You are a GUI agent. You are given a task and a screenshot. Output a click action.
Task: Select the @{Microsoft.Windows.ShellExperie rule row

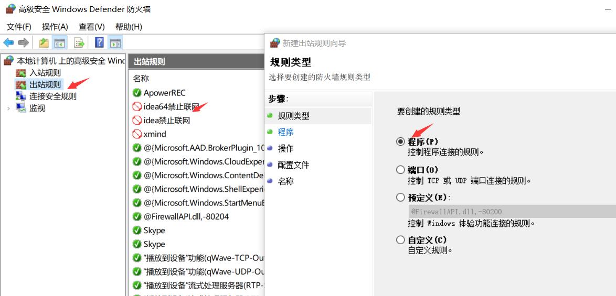tap(196, 189)
